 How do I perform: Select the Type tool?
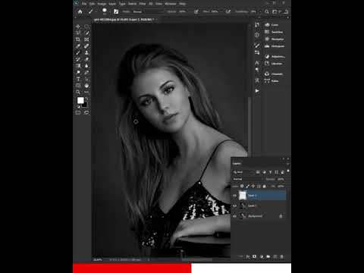click(78, 79)
